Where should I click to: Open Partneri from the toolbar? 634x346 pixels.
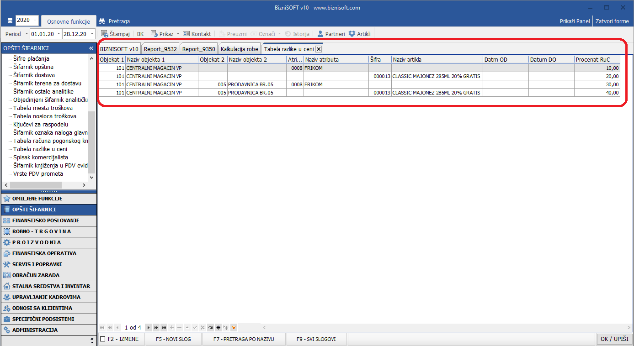pyautogui.click(x=331, y=34)
